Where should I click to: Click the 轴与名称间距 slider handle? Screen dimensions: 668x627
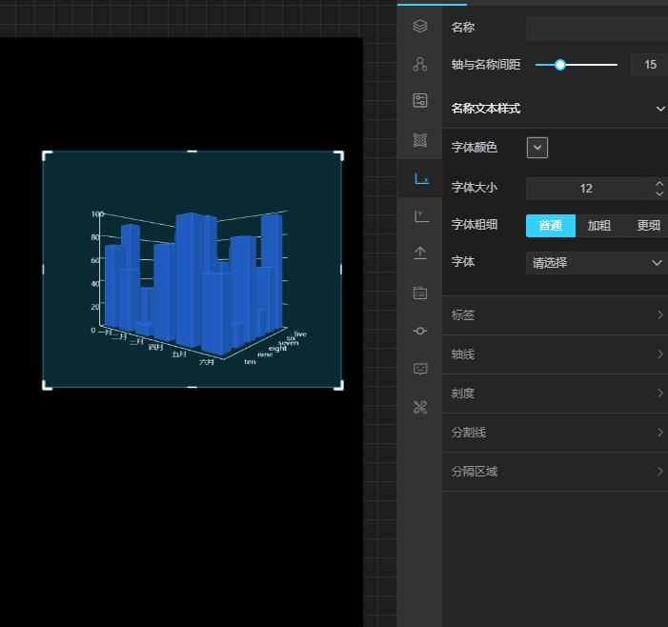(560, 65)
